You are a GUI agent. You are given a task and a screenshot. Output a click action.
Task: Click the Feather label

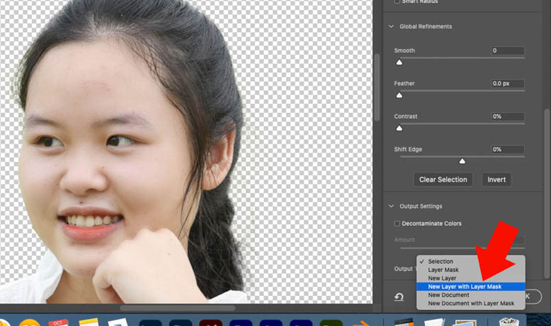point(404,84)
